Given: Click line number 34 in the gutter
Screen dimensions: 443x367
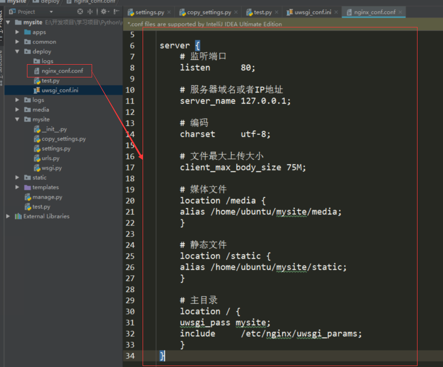Looking at the screenshot, I should tap(130, 356).
